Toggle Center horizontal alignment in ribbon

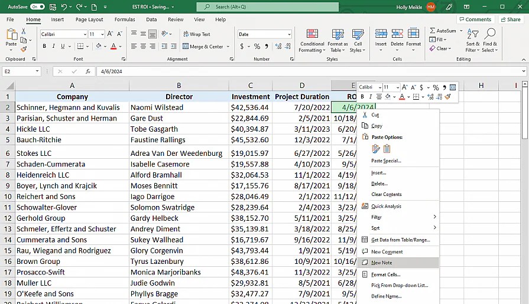144,46
